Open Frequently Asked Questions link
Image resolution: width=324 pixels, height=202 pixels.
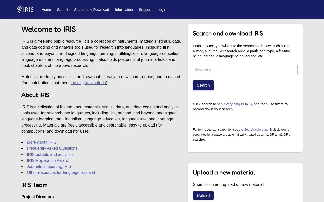click(52, 148)
